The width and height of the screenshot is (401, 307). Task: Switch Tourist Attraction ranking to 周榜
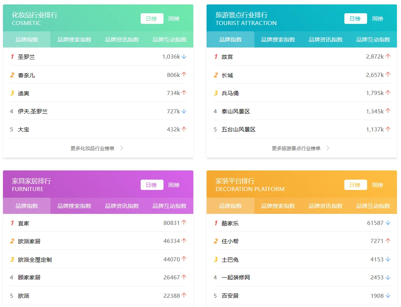(377, 19)
